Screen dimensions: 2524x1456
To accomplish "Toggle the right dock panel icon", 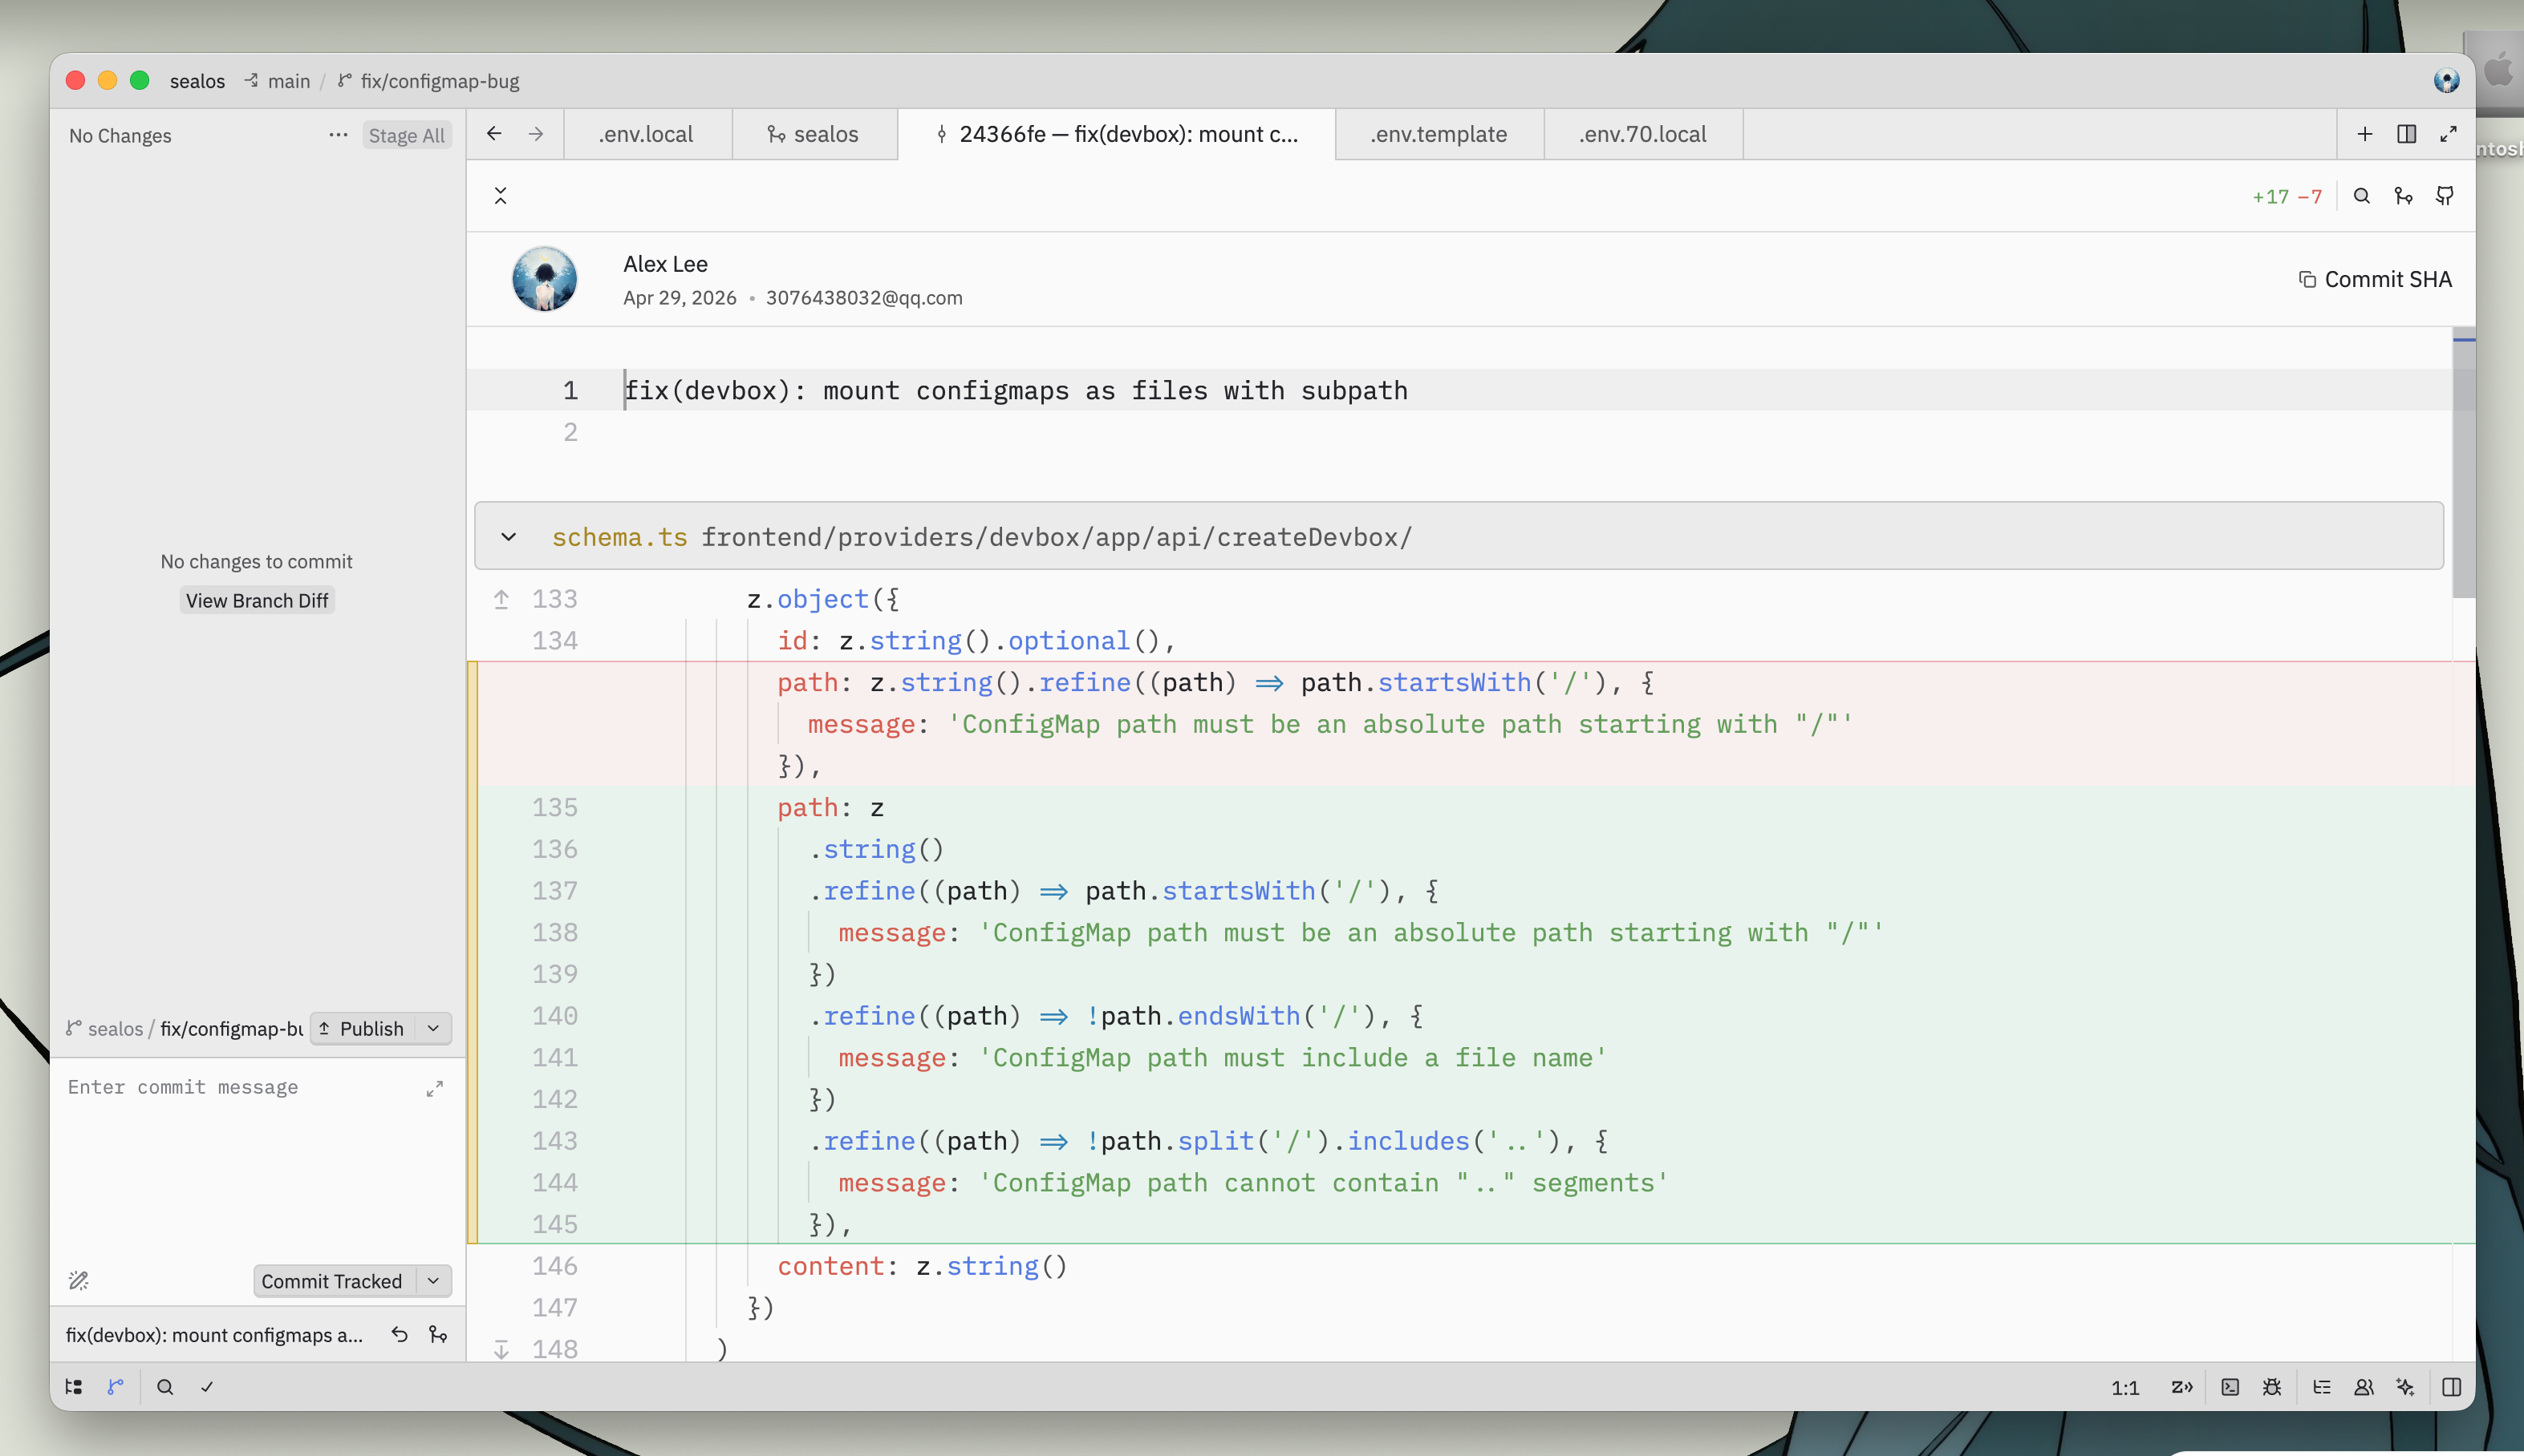I will (2451, 1387).
